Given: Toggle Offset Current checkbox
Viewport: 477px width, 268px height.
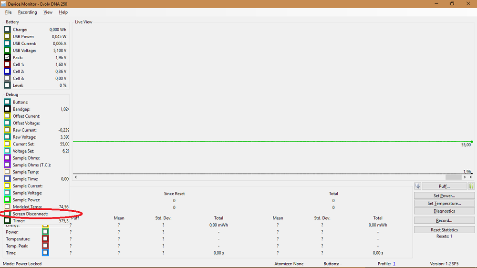Looking at the screenshot, I should click(x=7, y=116).
